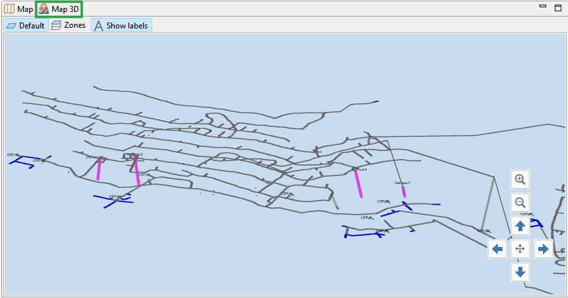Toggle Show labels on the map

(121, 25)
